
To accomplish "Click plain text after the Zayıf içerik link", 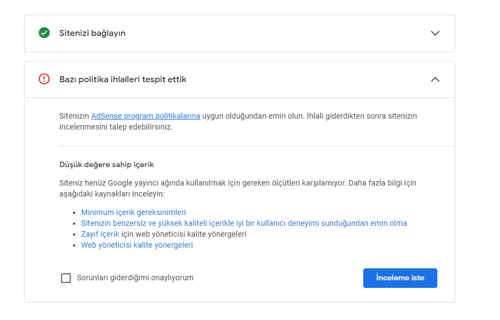I will pos(184,234).
